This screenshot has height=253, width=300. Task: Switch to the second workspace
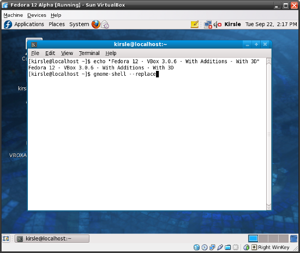tap(263, 238)
